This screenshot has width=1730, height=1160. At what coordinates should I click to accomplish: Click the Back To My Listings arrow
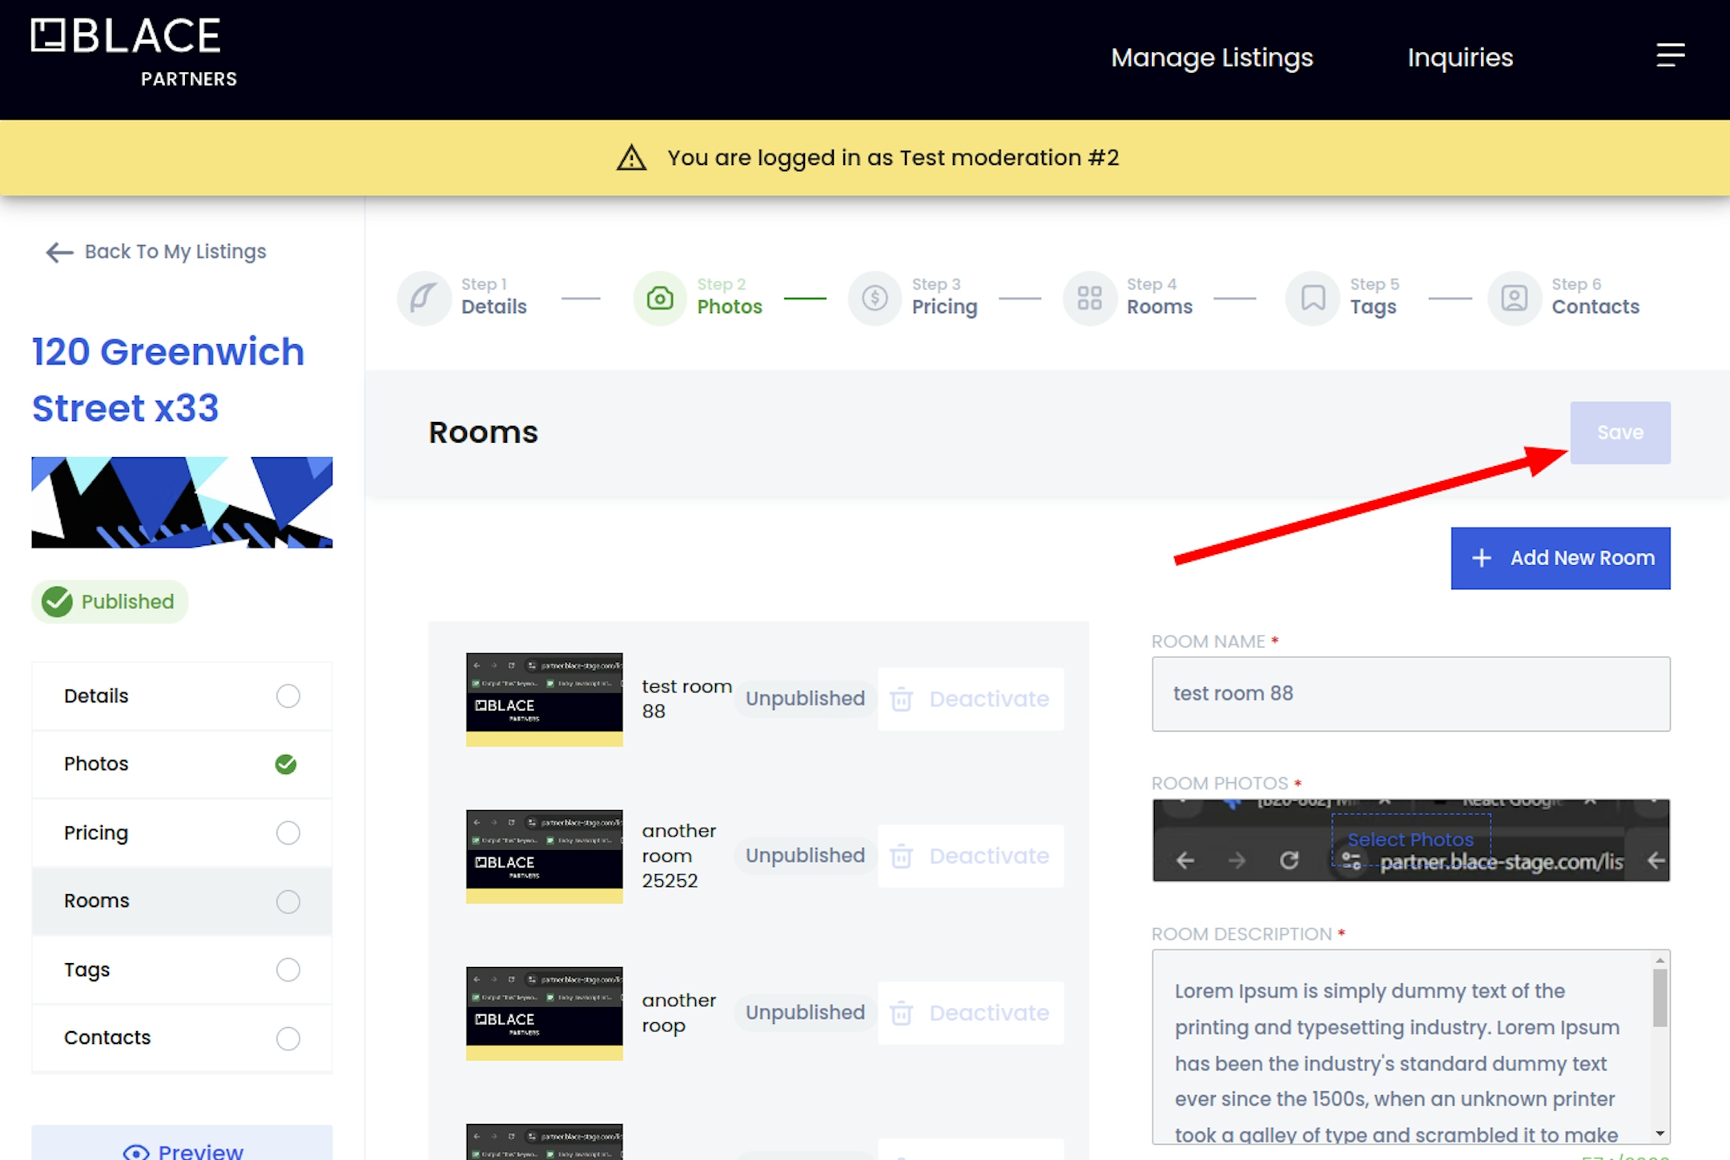(x=59, y=252)
